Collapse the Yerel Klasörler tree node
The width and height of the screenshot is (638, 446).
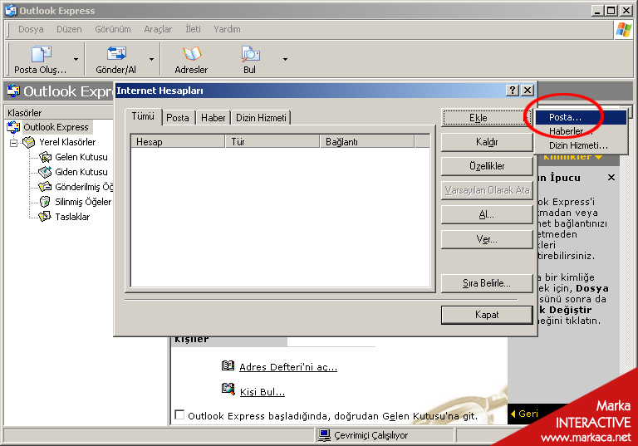(x=14, y=143)
